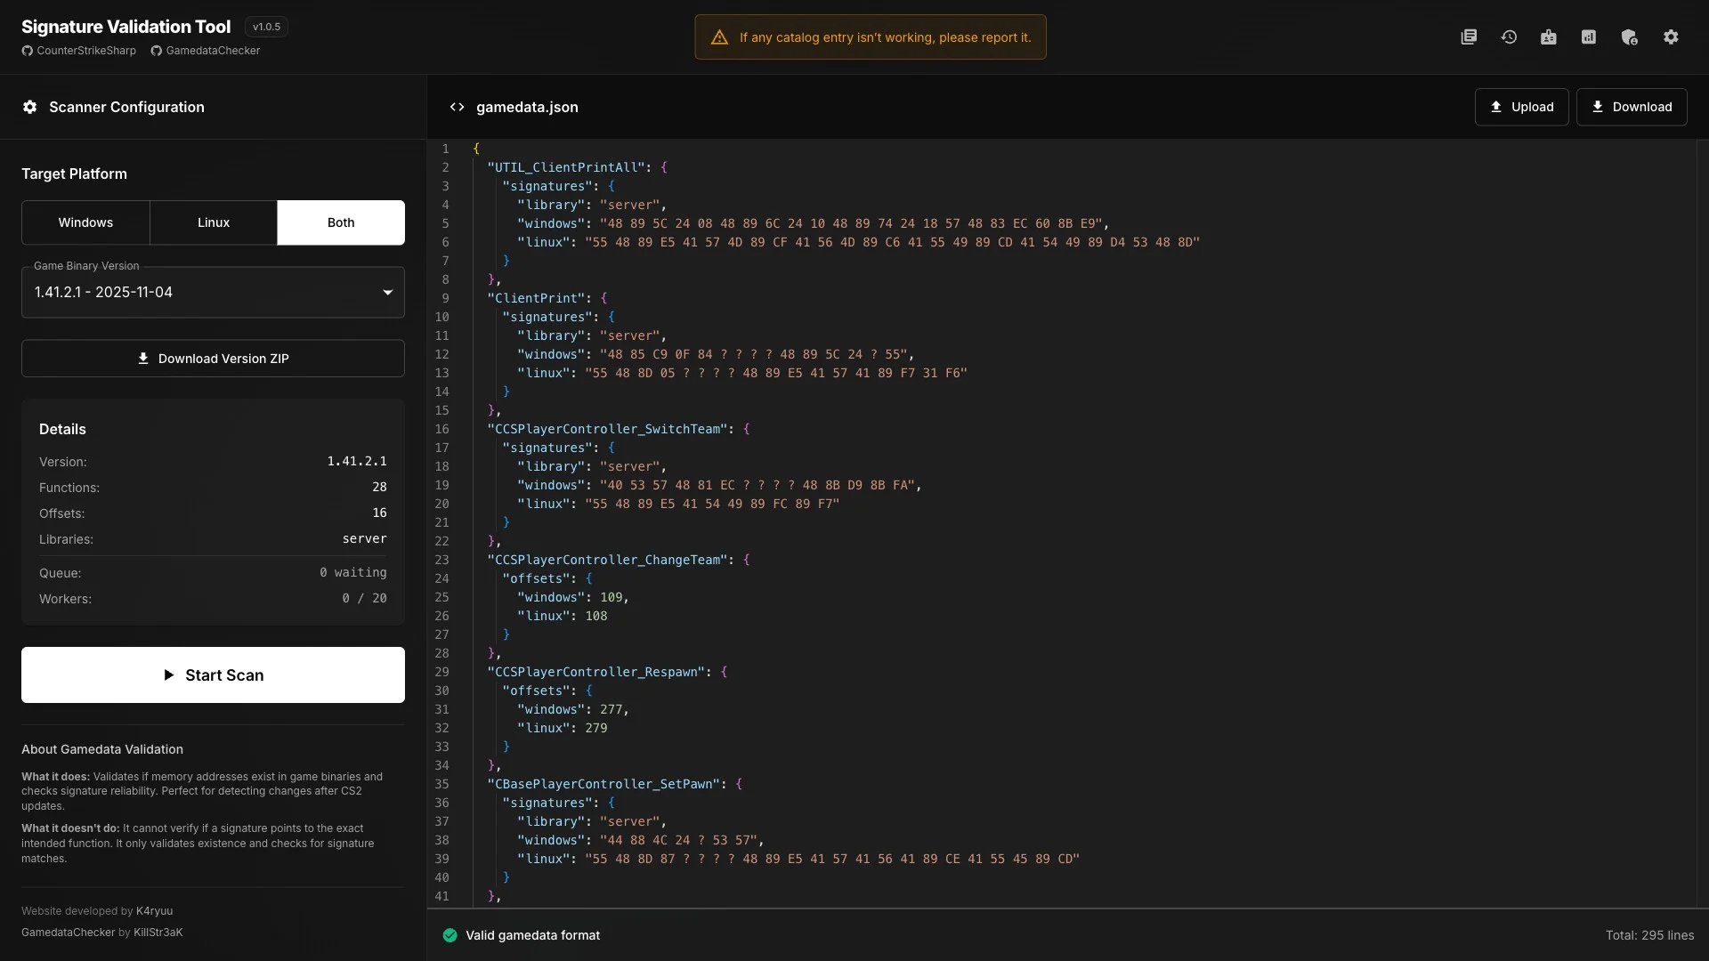Open the K4ryuu developer link

click(x=155, y=911)
